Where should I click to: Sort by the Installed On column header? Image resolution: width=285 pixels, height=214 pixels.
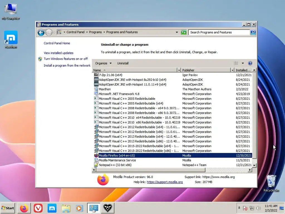point(243,70)
